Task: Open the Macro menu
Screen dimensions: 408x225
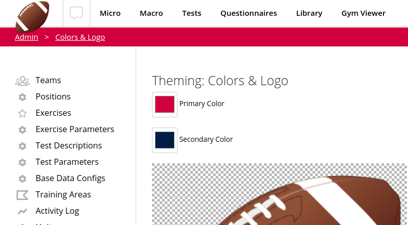Action: [151, 13]
